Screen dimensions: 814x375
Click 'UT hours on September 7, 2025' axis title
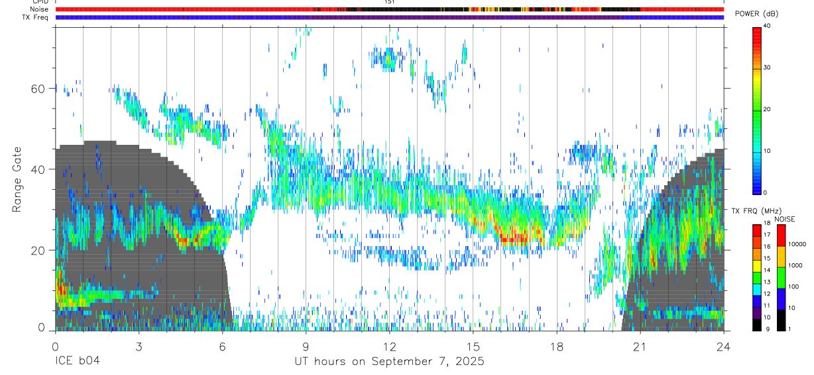(390, 362)
